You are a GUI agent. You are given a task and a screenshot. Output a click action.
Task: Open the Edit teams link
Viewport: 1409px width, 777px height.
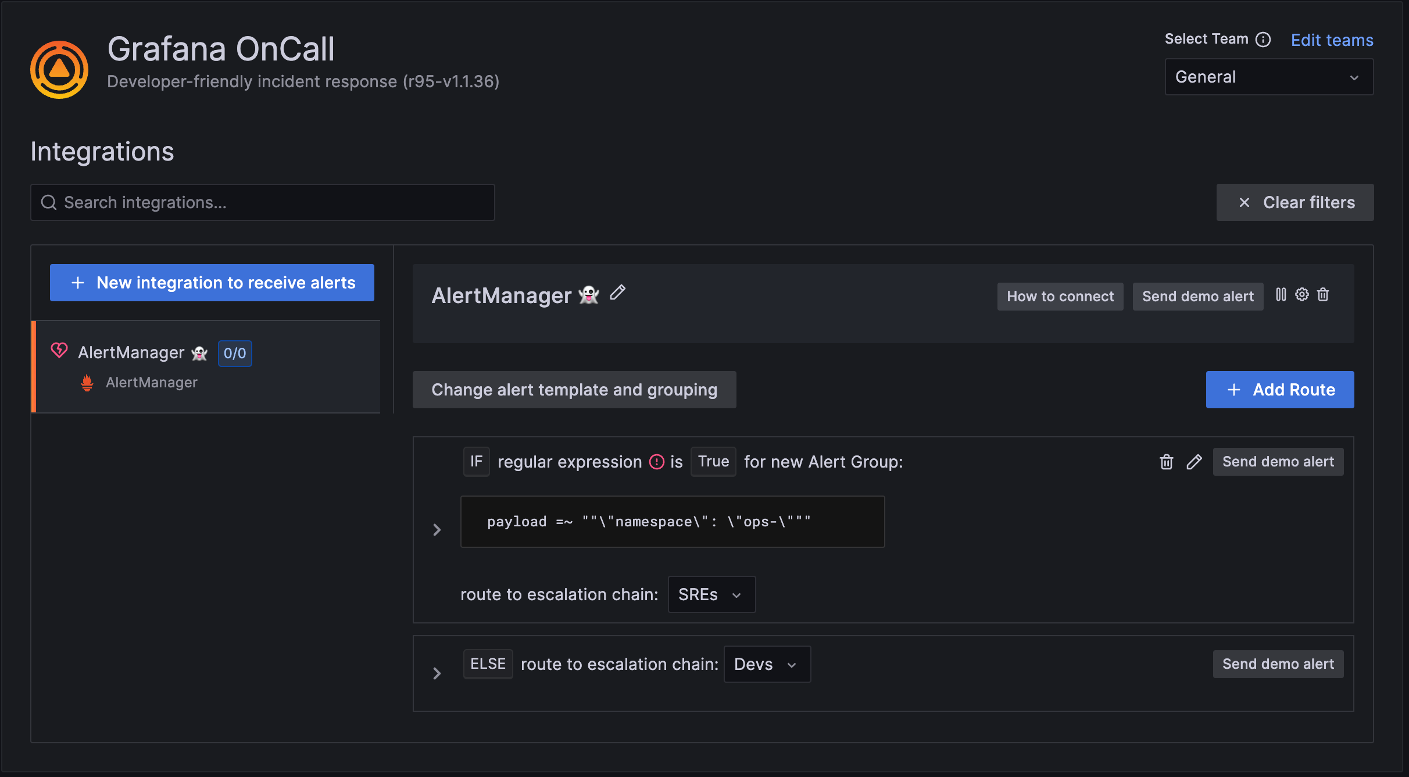[x=1332, y=40]
